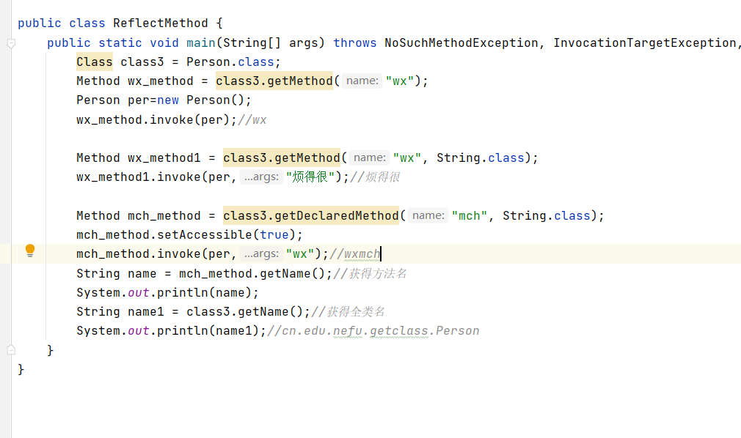
Task: Click 'new Person()' constructor call
Action: (200, 100)
